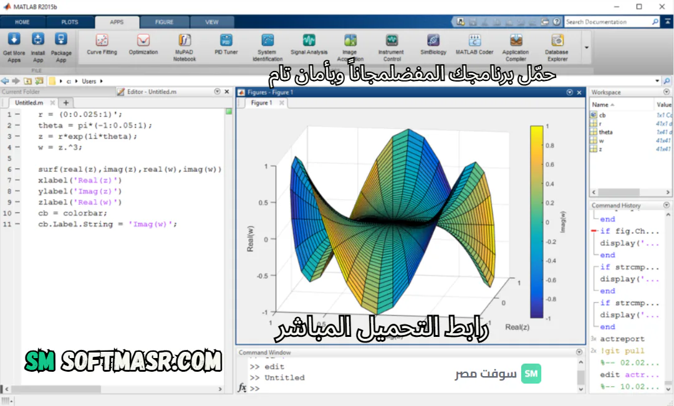Launch the Image Acquisition app
674x406 pixels.
coord(350,48)
